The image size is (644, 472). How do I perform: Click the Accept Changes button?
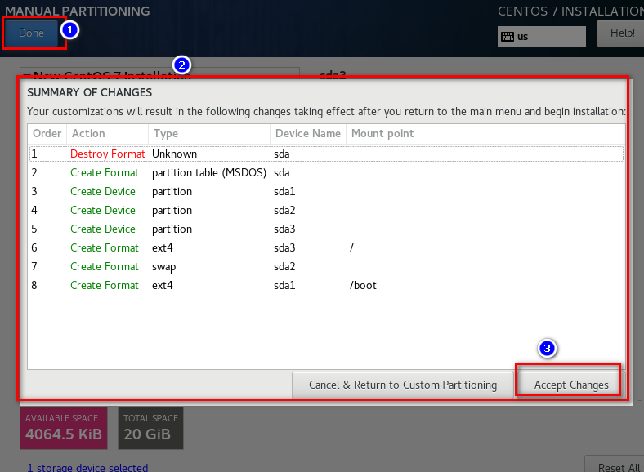[x=571, y=385]
